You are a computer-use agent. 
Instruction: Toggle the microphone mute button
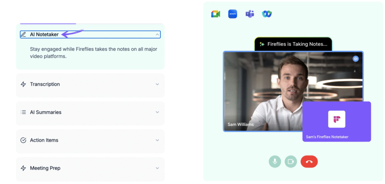[275, 162]
